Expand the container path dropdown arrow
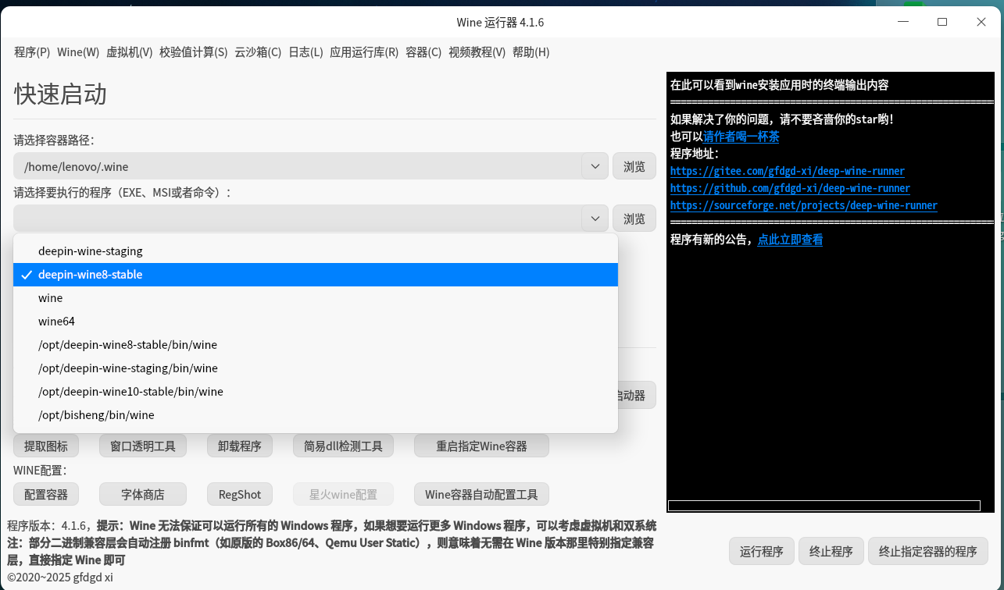 [595, 166]
